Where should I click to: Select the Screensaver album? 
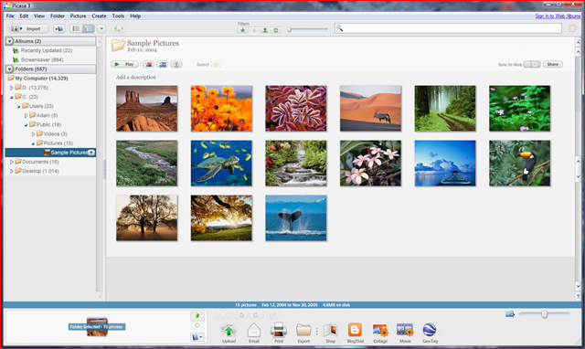42,59
